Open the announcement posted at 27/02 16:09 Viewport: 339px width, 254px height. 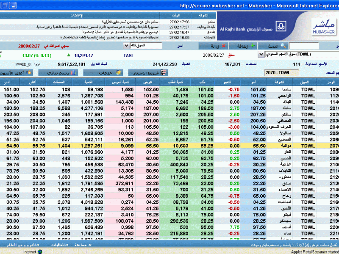(108, 38)
